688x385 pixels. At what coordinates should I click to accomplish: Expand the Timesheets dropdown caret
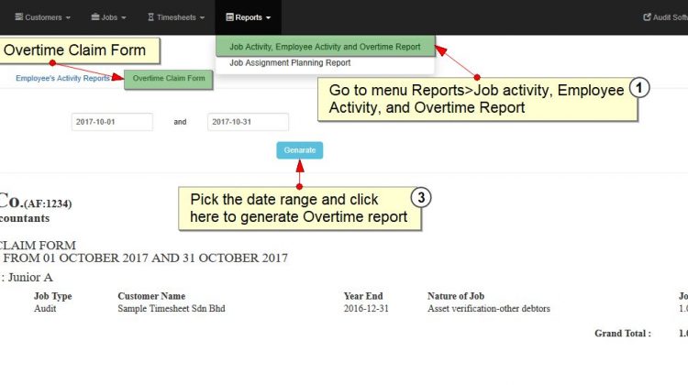coord(203,18)
